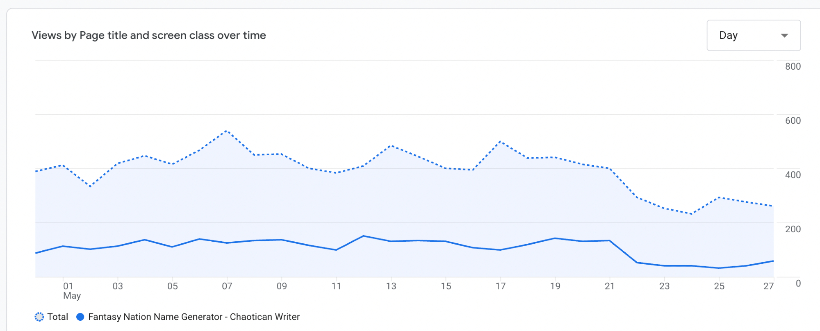This screenshot has width=820, height=331.
Task: Click the solid line lowest point on May 25
Action: [x=719, y=268]
